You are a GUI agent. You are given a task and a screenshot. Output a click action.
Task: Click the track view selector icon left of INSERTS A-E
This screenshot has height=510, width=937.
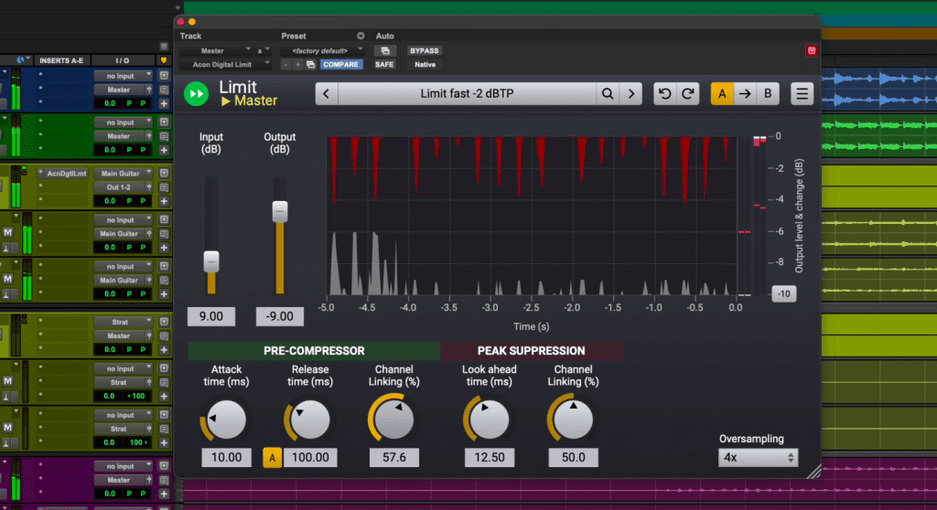pos(23,59)
